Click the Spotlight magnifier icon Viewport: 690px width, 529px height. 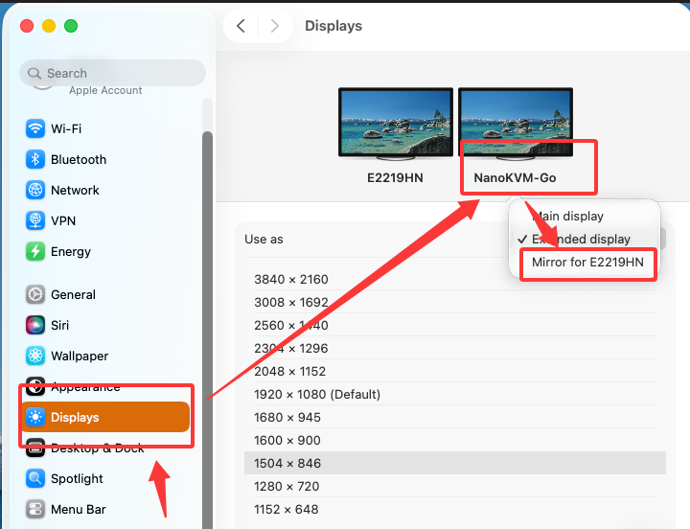pos(35,478)
